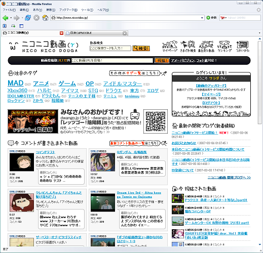Click the orange 検索 search button
Viewport: 263px width, 253px height.
tap(141, 48)
